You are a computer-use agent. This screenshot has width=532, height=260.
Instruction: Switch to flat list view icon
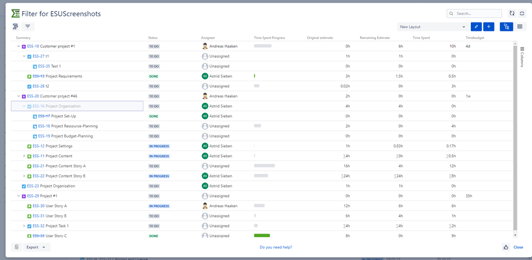click(x=519, y=27)
